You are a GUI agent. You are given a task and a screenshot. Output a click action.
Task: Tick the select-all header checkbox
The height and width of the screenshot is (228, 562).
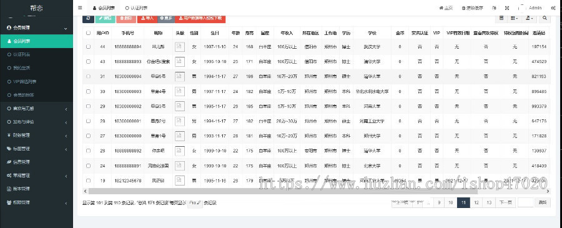[x=88, y=32]
